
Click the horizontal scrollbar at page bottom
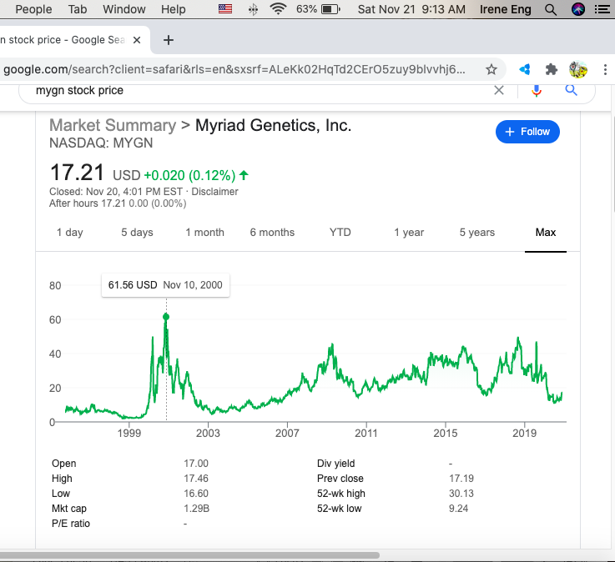(190, 554)
